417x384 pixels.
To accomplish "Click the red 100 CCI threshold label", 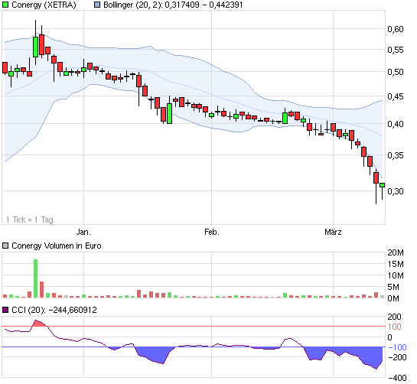I will [x=394, y=327].
